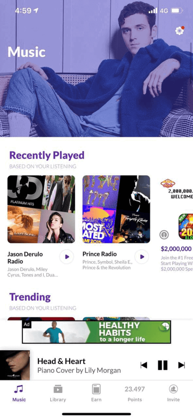Screen dimensions: 193x419
Task: Play Prince Radio station
Action: 142,257
